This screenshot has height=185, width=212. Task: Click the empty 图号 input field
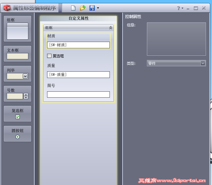coord(78,95)
